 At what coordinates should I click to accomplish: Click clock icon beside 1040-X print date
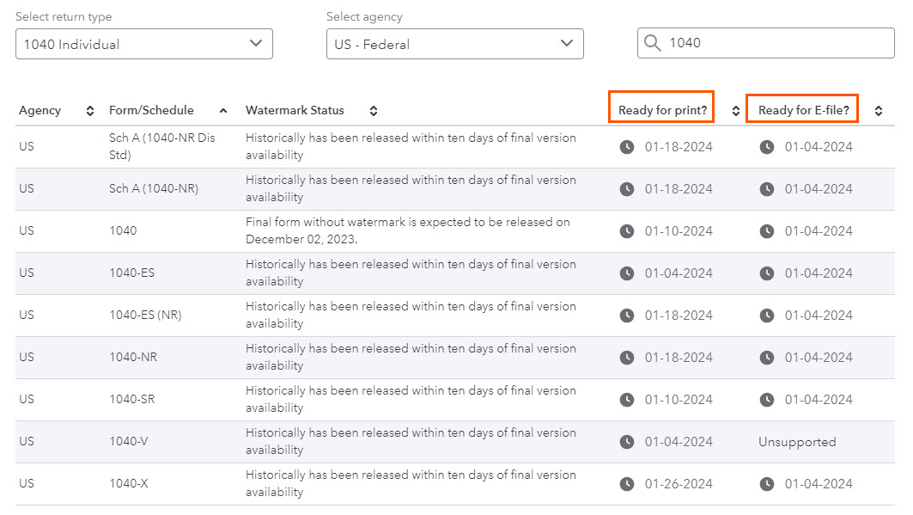click(x=626, y=484)
